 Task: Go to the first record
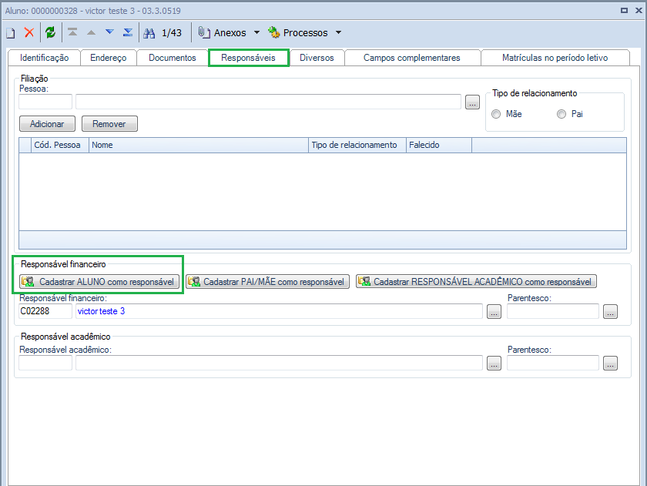(72, 32)
